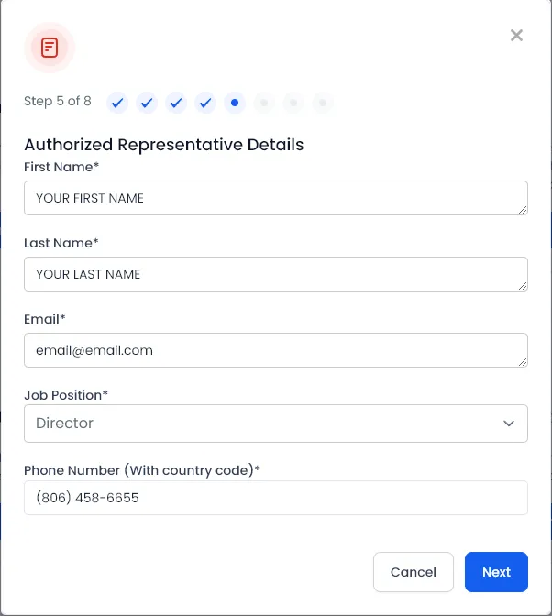Select the third completed step checkmark

[176, 103]
